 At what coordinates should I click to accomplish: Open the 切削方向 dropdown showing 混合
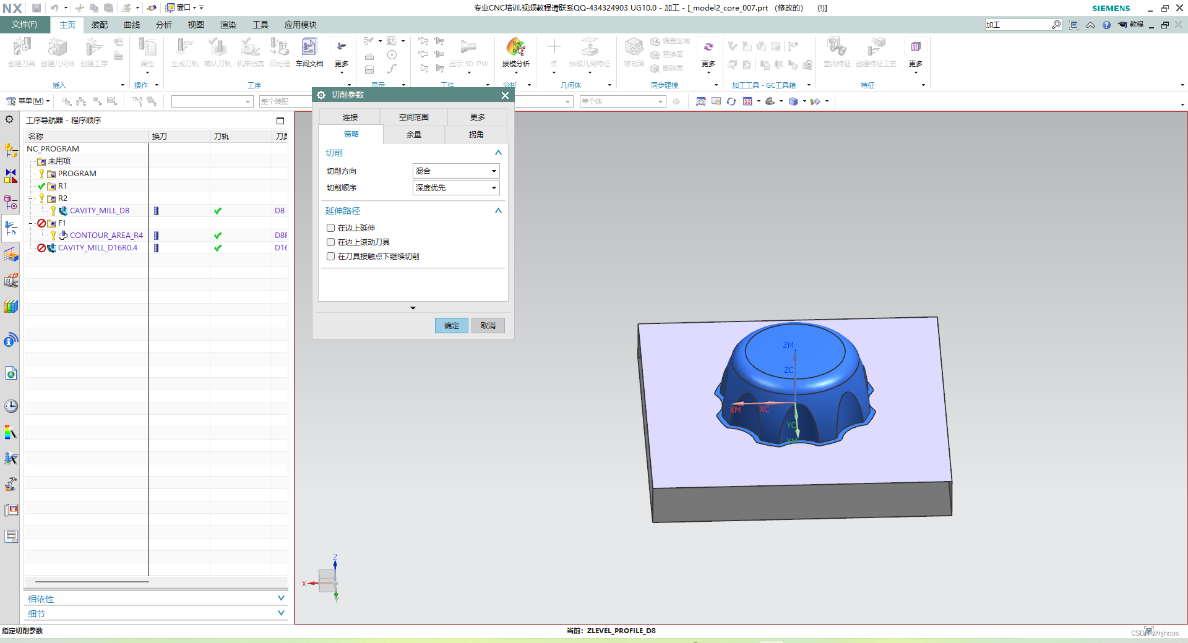tap(456, 171)
